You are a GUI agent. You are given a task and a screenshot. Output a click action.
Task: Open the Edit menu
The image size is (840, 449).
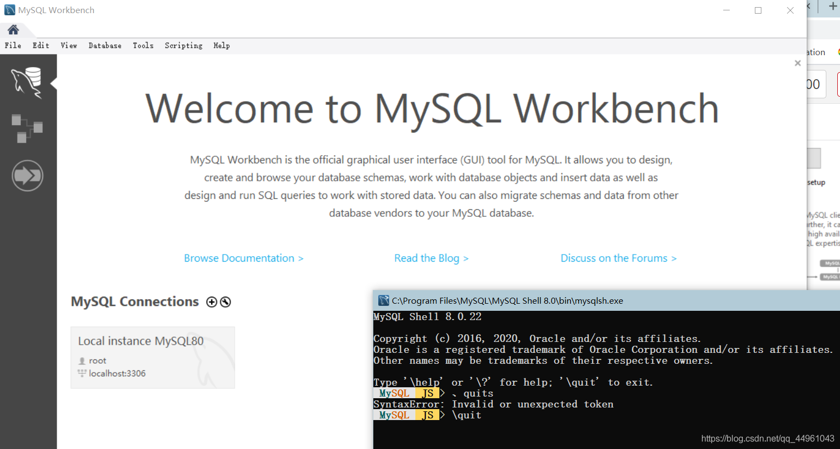pos(41,46)
